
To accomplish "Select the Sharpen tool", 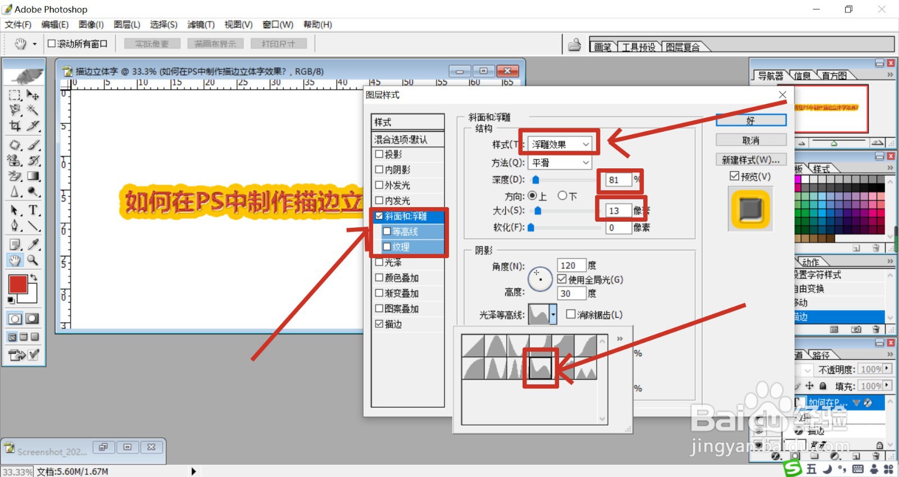I will pyautogui.click(x=15, y=192).
